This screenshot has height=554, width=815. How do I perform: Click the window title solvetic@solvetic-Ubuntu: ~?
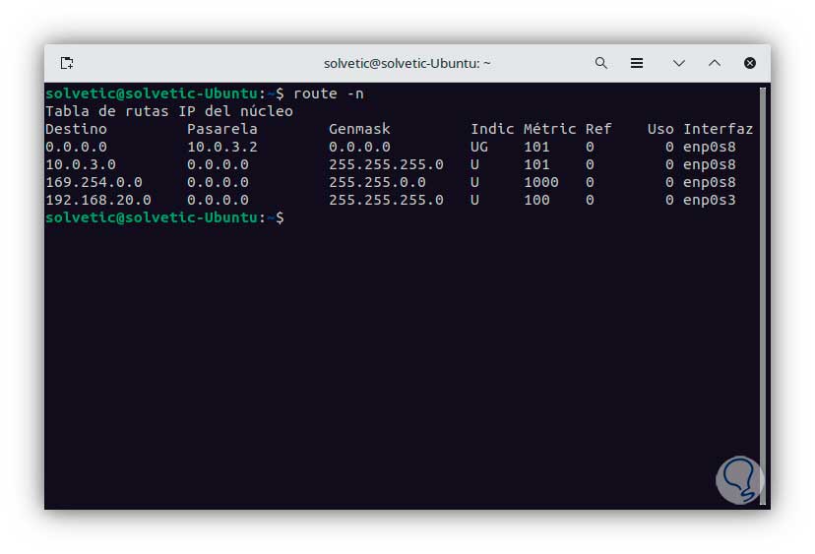pyautogui.click(x=407, y=63)
